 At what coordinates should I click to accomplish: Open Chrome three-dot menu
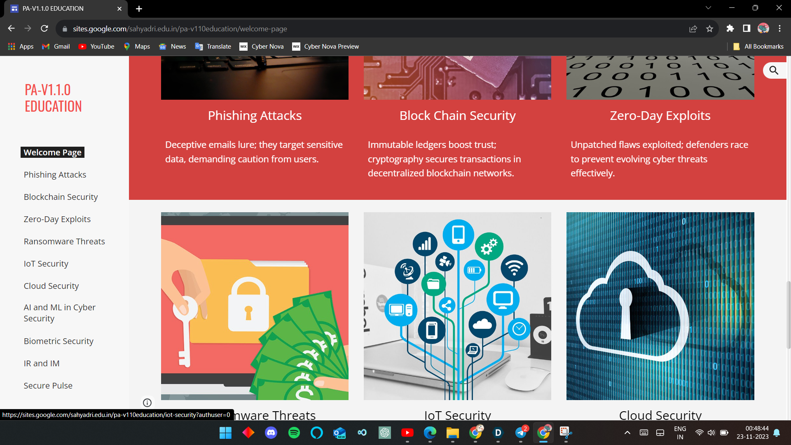[779, 28]
